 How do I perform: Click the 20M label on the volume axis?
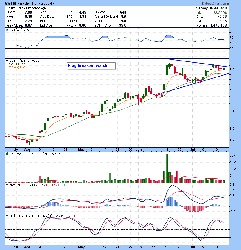[233, 156]
